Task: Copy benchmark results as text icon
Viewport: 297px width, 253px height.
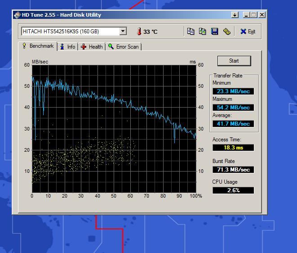Action: pos(191,32)
